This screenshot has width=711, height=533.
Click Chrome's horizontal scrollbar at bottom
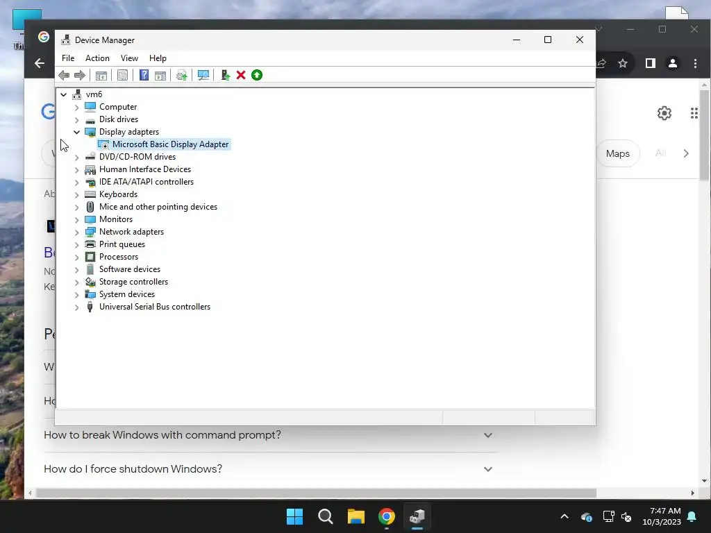pos(316,493)
